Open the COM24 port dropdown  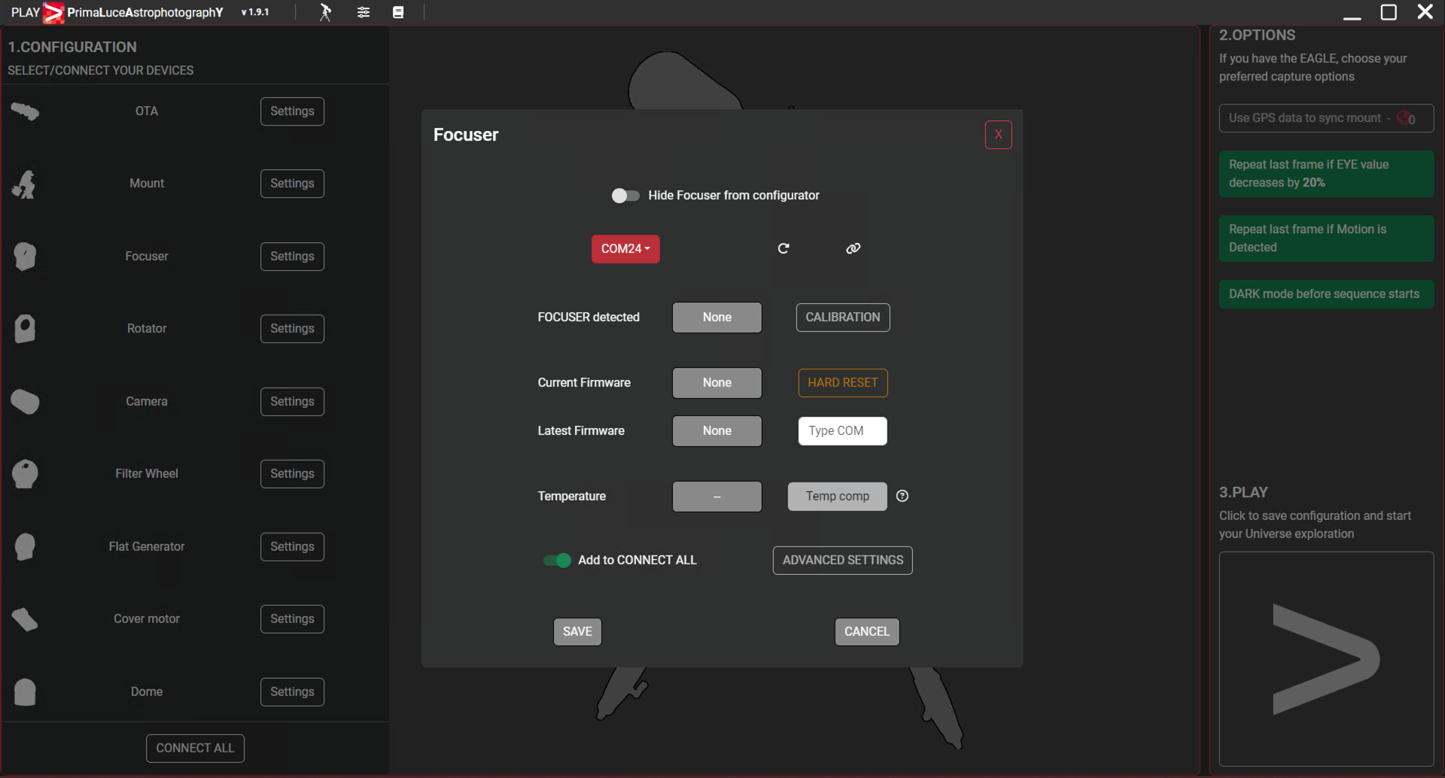[625, 249]
